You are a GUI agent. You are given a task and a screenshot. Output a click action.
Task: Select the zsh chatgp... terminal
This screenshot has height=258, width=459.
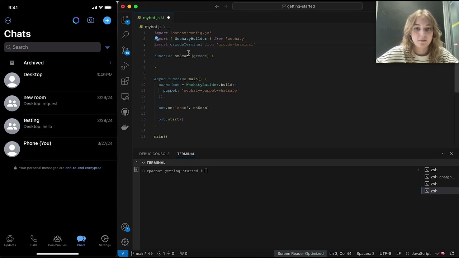click(x=440, y=177)
